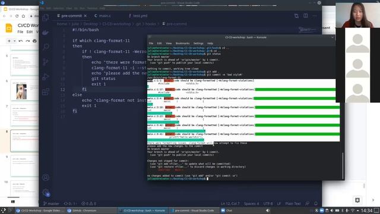Screen dimensions: 380x214
Task: Click the Explore button in Google Slides
Action: coord(357,200)
